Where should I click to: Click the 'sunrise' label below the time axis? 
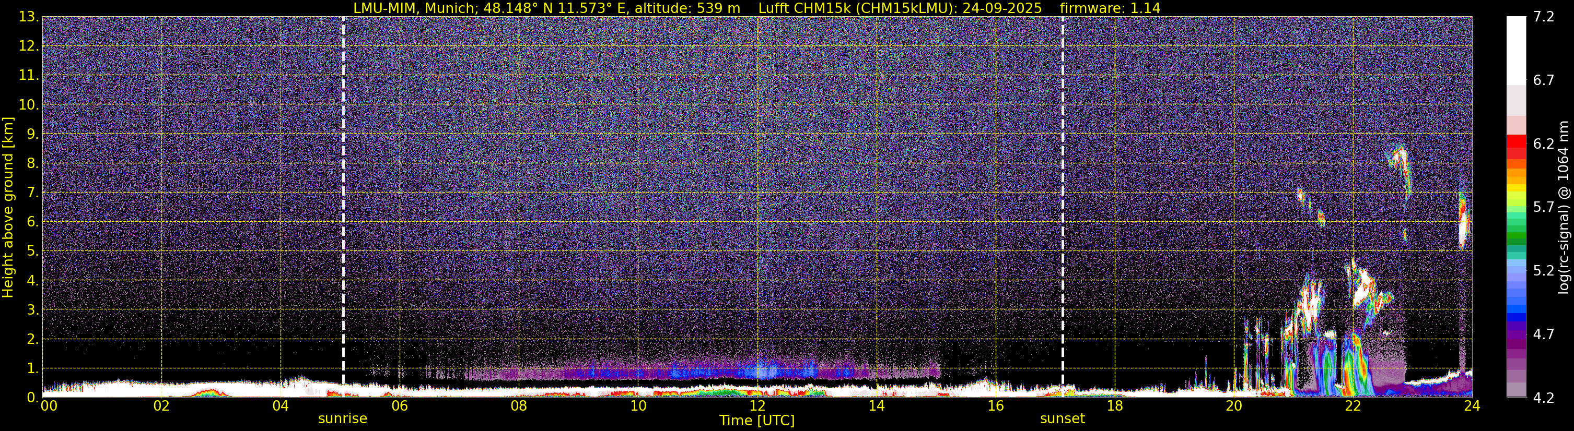point(342,419)
